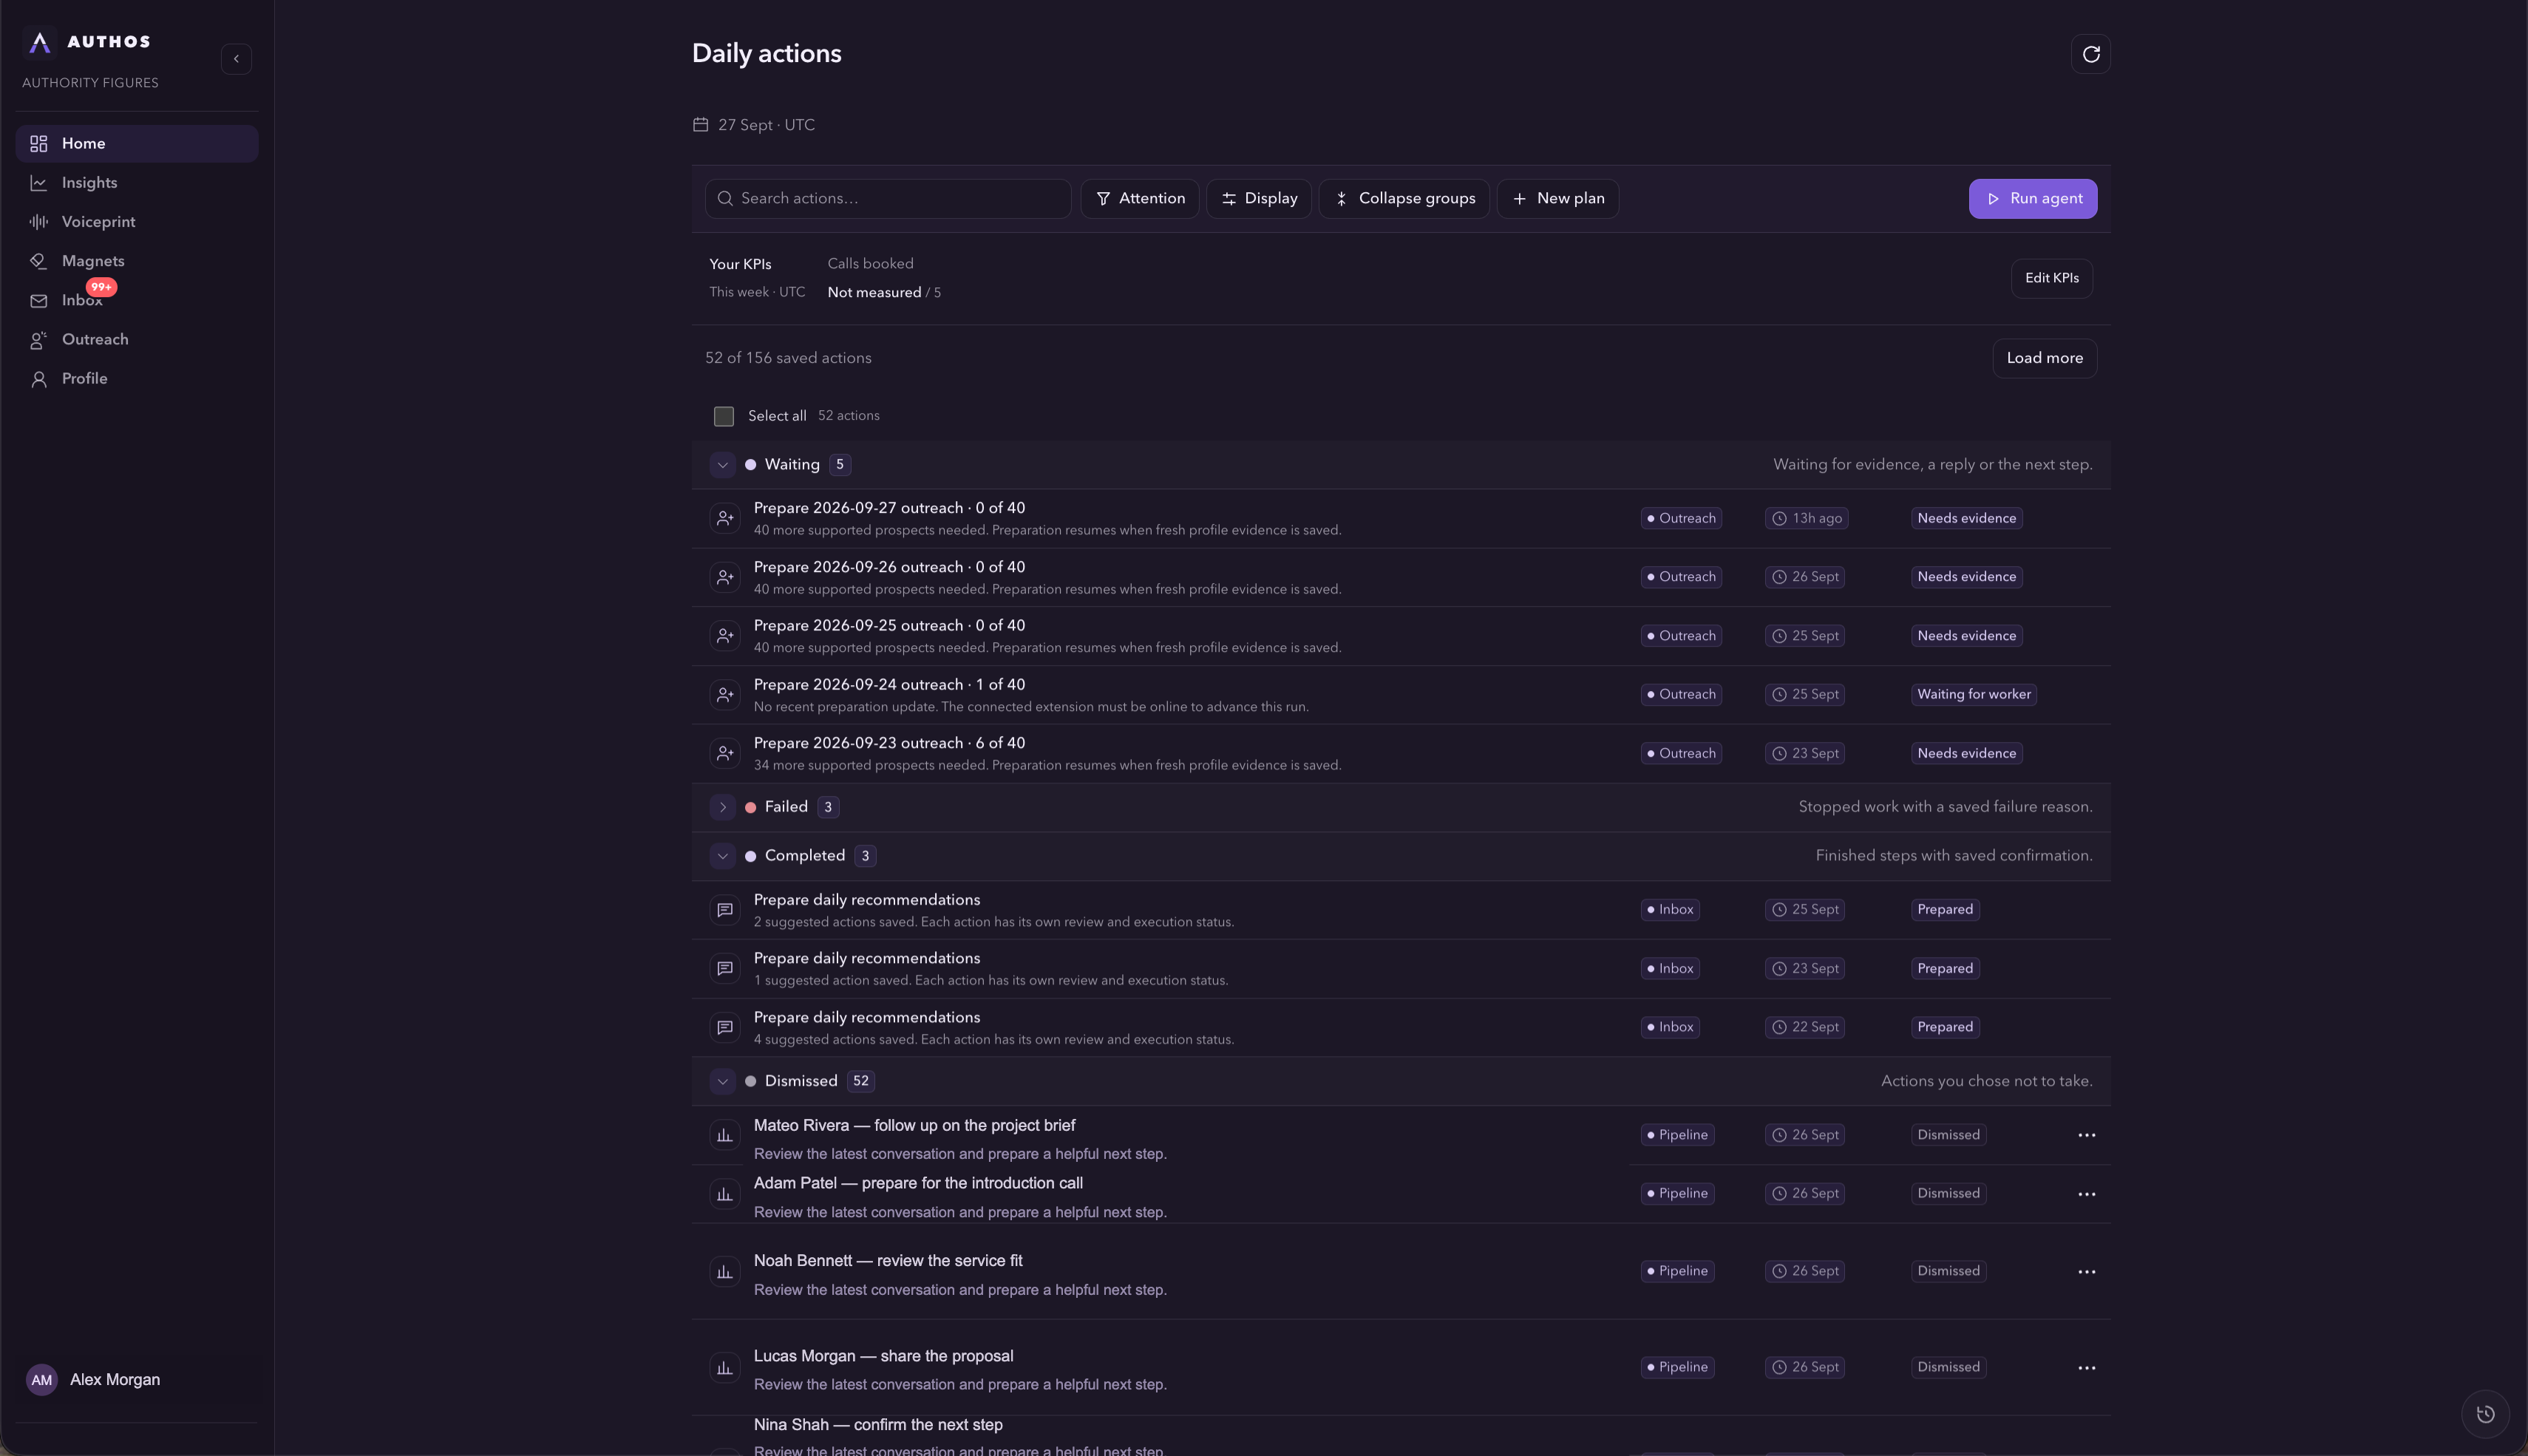Click the '13h ago' time chip

point(1807,518)
